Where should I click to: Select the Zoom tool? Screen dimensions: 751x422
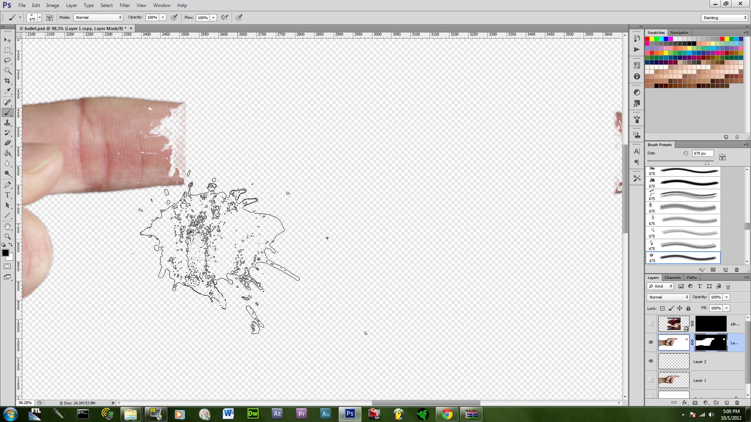(x=7, y=237)
